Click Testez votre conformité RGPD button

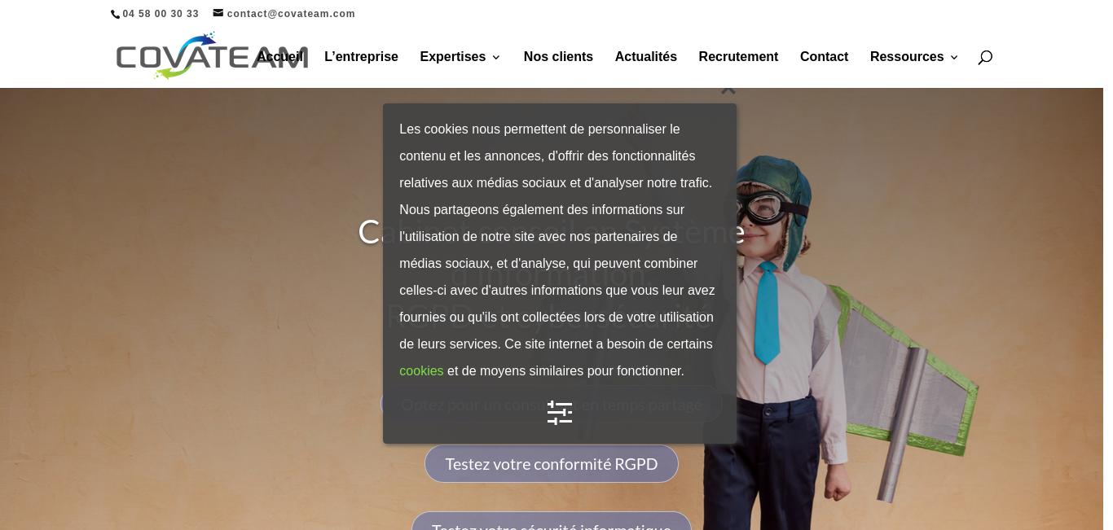[x=552, y=464]
